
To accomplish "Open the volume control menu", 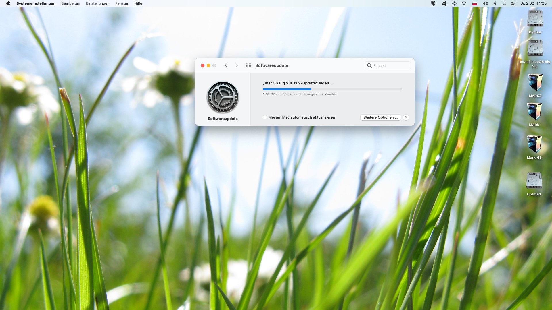I will pos(485,3).
